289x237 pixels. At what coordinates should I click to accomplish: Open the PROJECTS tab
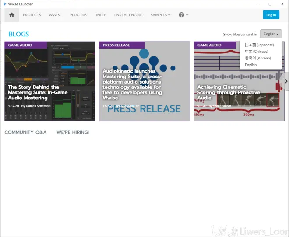[x=32, y=15]
